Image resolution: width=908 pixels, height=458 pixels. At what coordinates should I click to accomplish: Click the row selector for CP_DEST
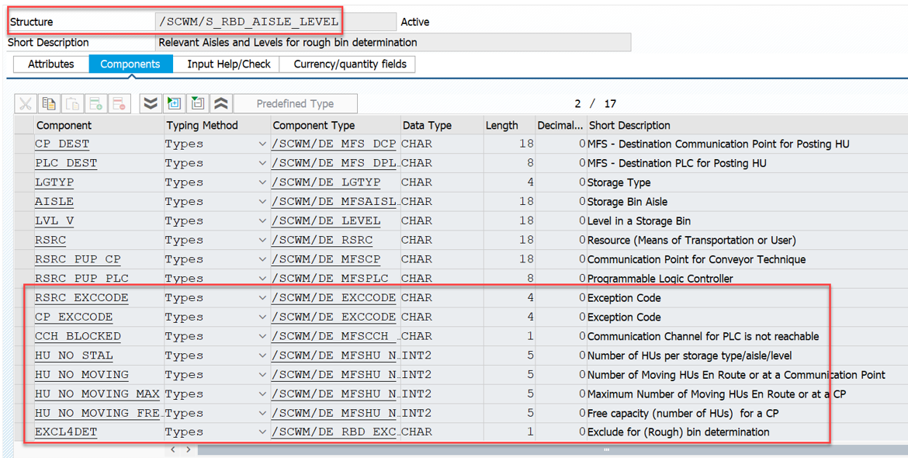pos(24,144)
